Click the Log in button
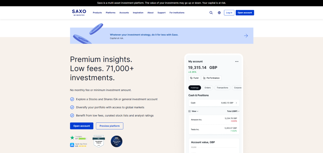 [229, 13]
